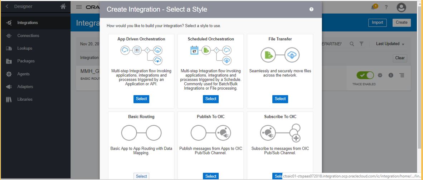Show integration info icon
Screen dimensions: 423x180
tap(391, 75)
